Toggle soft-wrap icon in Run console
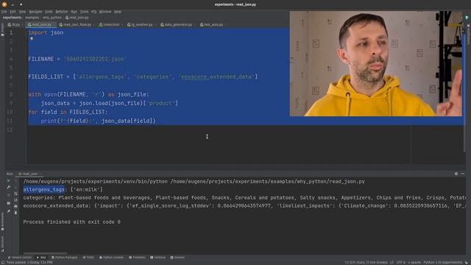The height and width of the screenshot is (265, 471). click(15, 194)
